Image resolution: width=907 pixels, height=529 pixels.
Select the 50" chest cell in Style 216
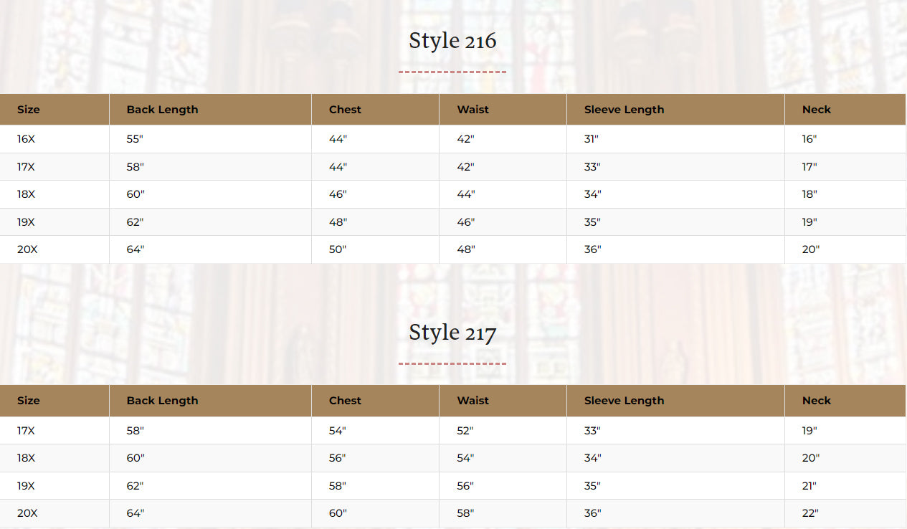coord(338,249)
